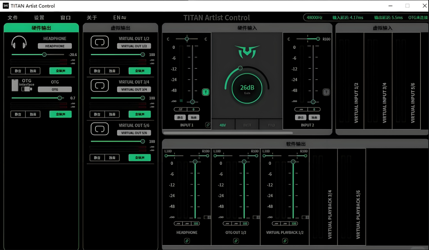
Task: Toggle link icon under VIRTUAL PLAYBACK 1/2
Action: click(285, 241)
